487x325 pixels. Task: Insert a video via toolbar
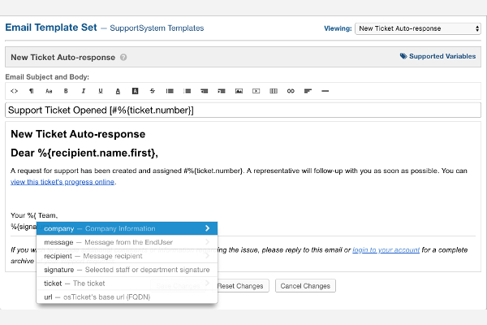point(256,91)
